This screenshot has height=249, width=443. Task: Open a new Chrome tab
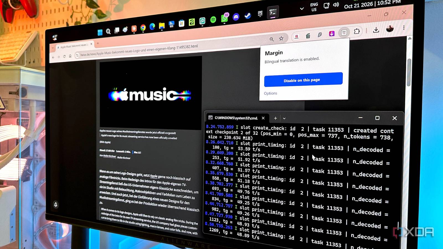click(98, 43)
